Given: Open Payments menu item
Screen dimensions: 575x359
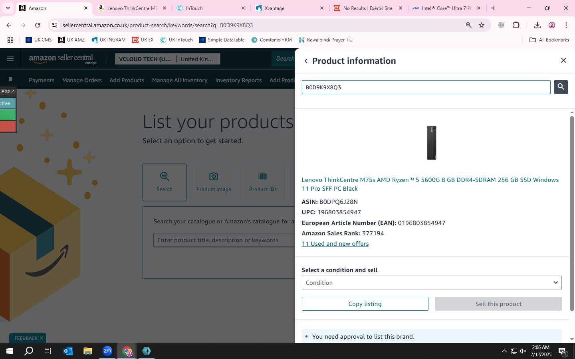Looking at the screenshot, I should pyautogui.click(x=42, y=80).
